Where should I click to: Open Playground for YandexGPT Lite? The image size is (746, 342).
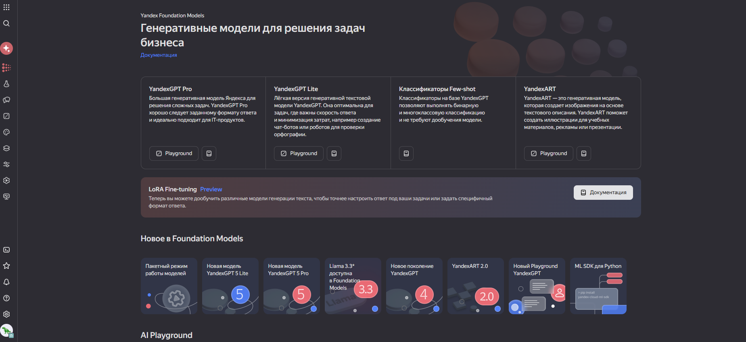[299, 153]
